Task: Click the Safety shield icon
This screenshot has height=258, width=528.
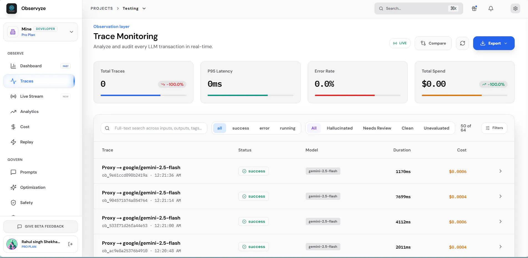Action: pos(13,203)
